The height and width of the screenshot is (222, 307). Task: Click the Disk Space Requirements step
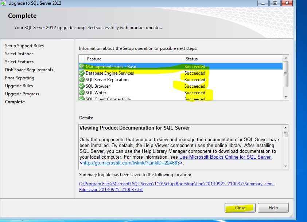coord(29,70)
